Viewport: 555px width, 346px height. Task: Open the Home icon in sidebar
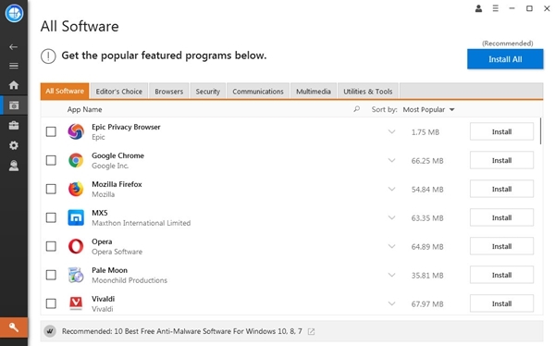[14, 85]
